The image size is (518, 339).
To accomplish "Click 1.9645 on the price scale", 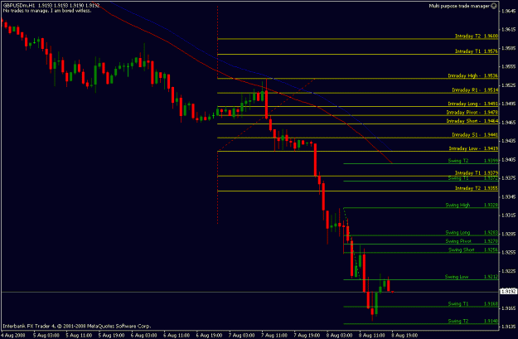I will point(509,11).
